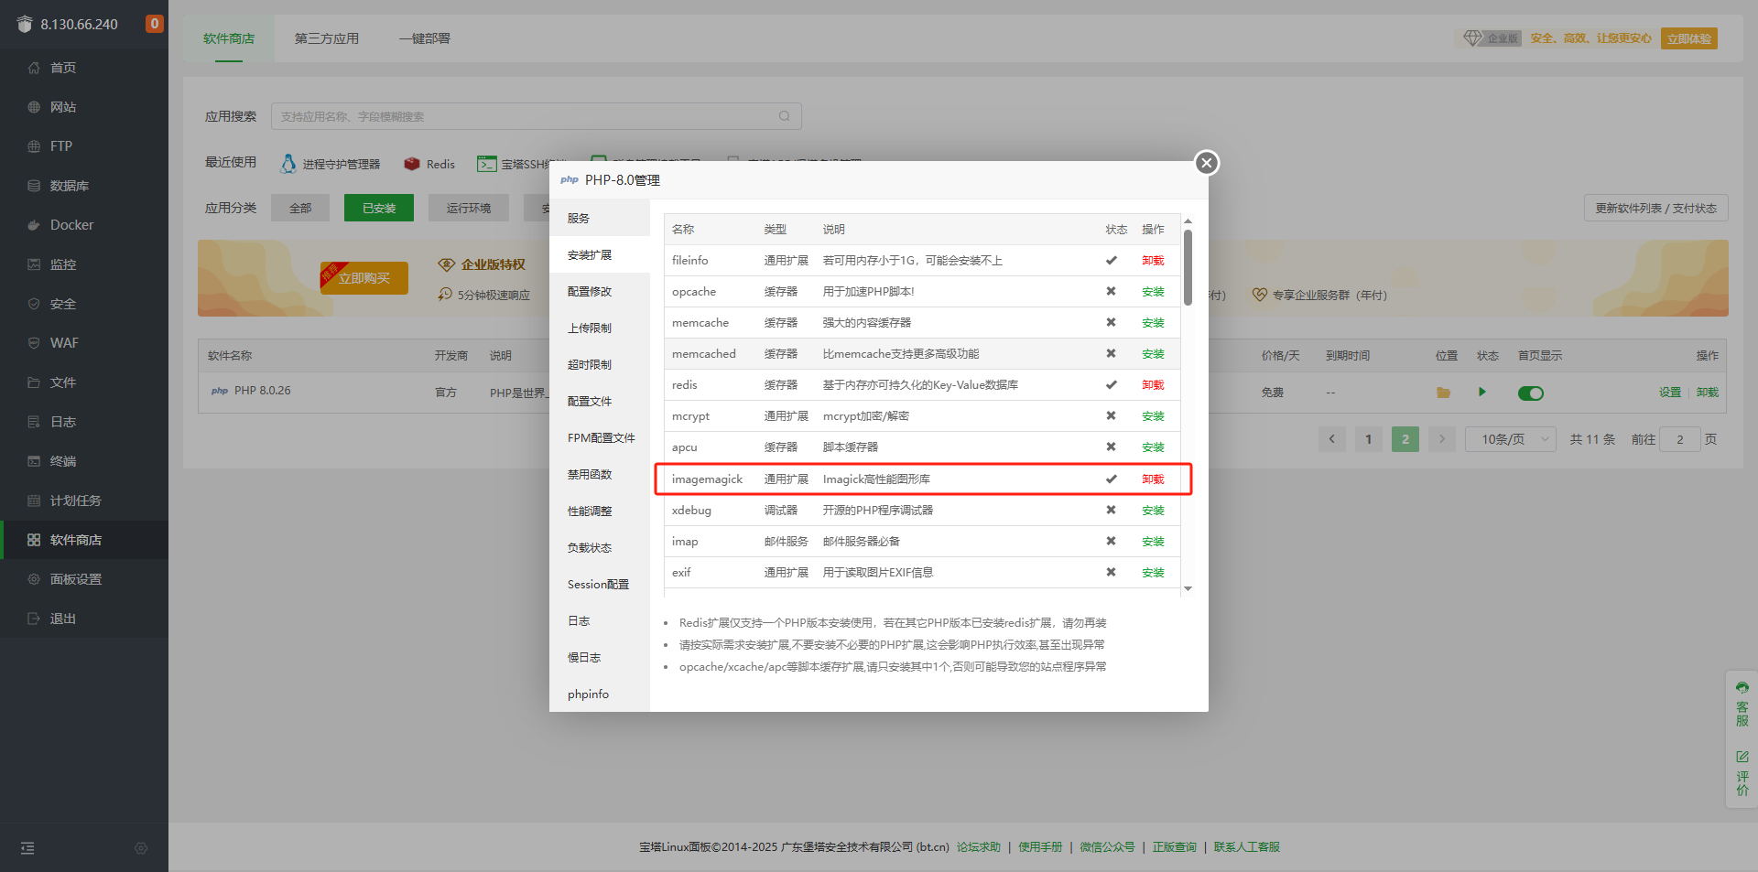Switch to the 一键部署 tab
The image size is (1758, 872).
pyautogui.click(x=424, y=38)
